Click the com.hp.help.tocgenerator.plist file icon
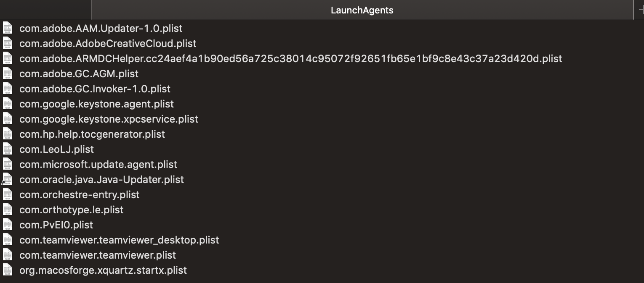644x283 pixels. [8, 134]
